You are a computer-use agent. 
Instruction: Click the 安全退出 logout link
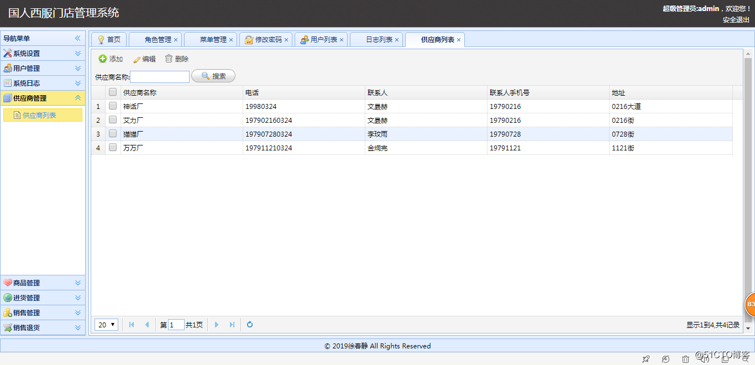pos(736,19)
